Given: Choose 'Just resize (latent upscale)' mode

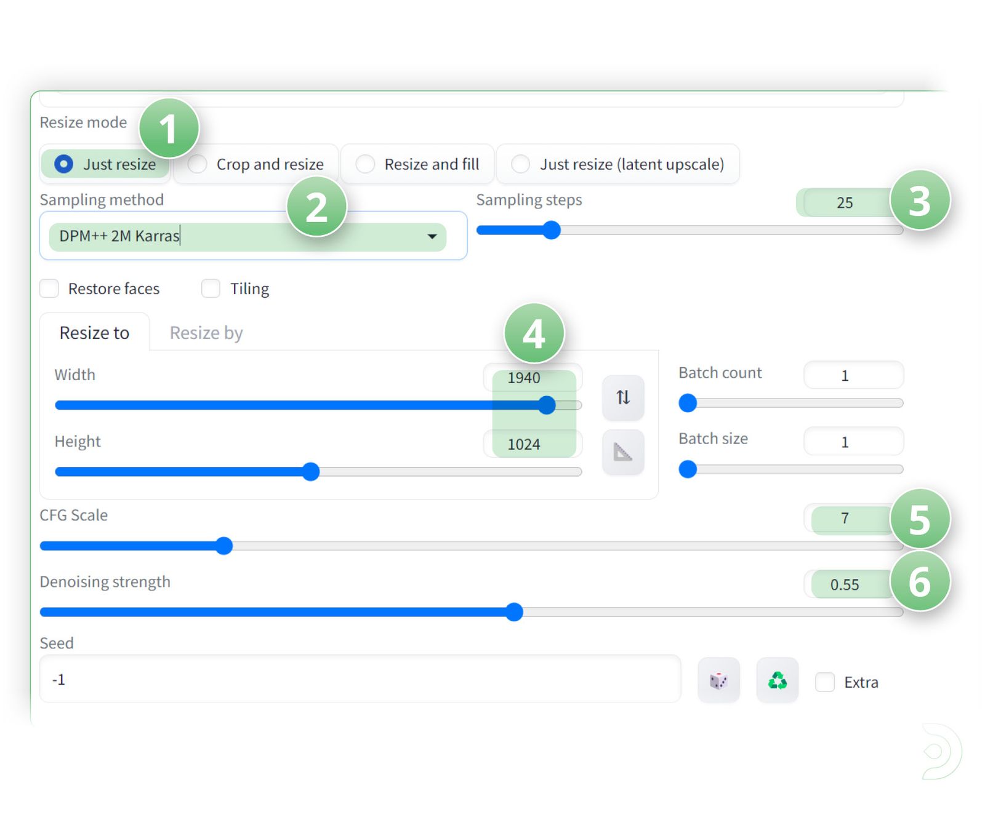Looking at the screenshot, I should click(x=521, y=164).
